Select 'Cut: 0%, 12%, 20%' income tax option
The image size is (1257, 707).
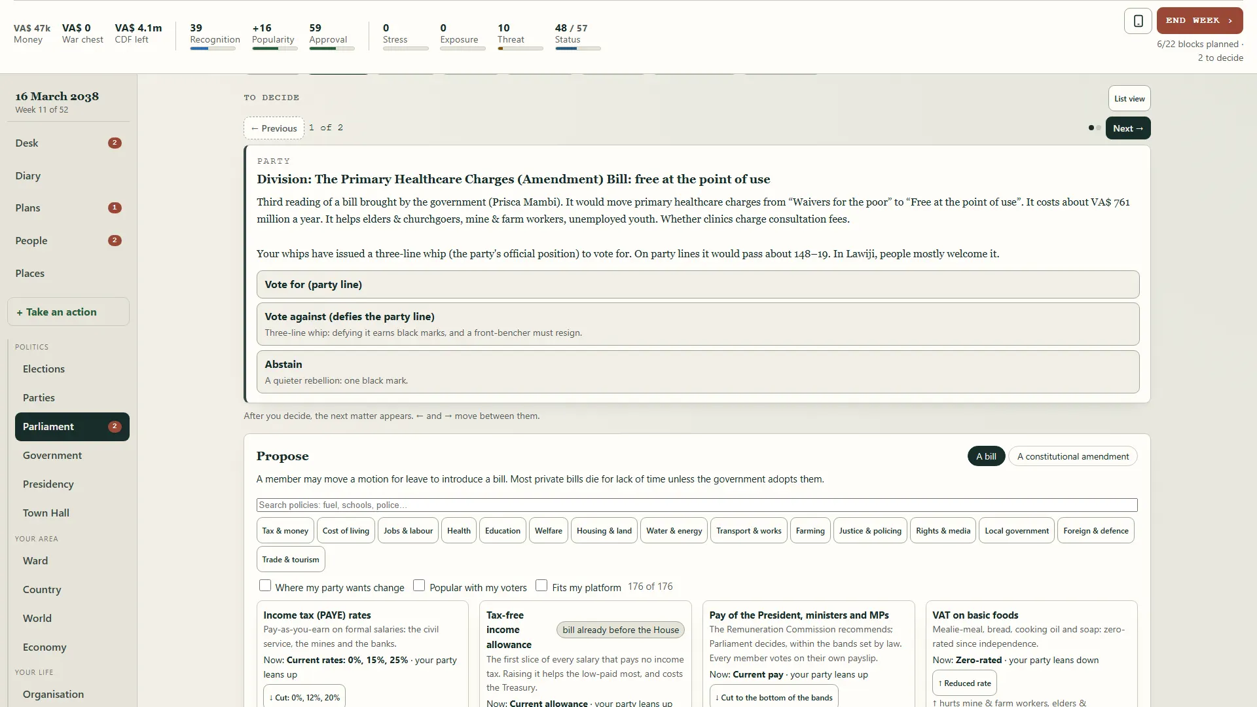pyautogui.click(x=304, y=697)
